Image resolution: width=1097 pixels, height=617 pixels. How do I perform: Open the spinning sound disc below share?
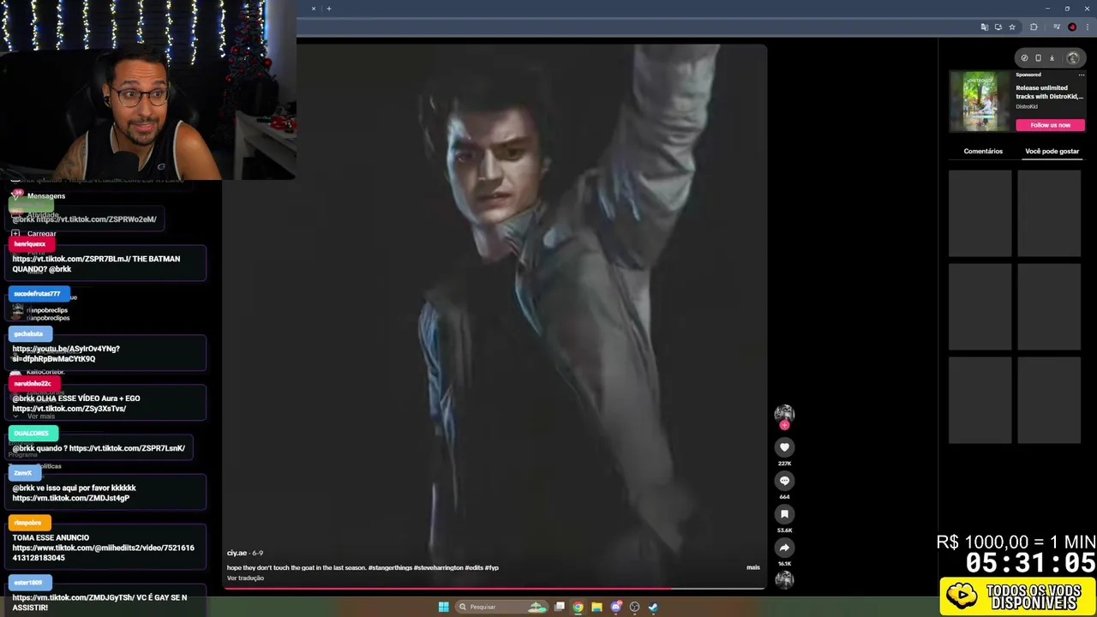click(x=784, y=580)
